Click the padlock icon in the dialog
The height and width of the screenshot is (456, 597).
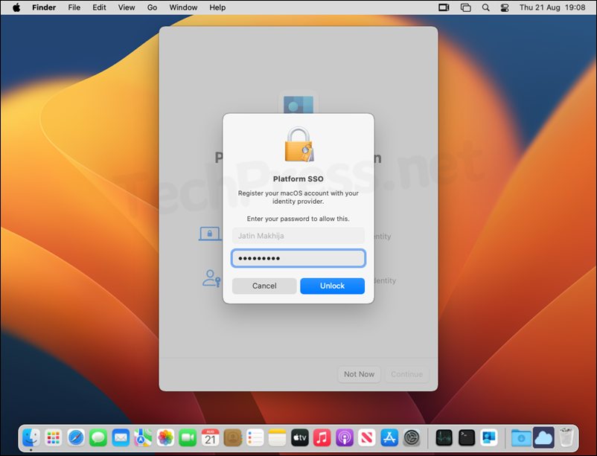299,144
